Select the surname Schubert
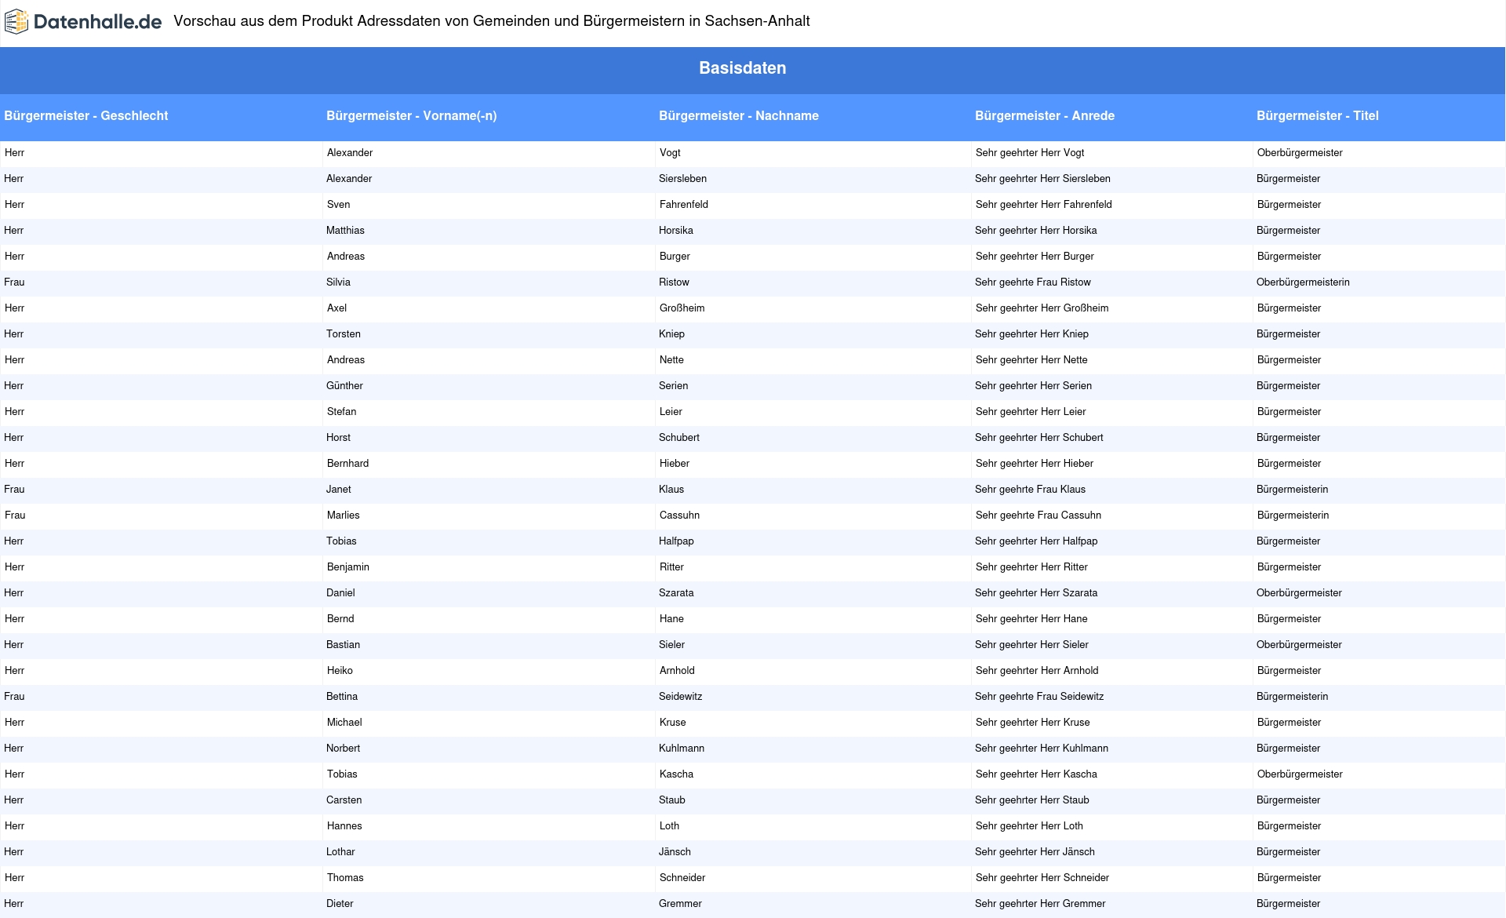Viewport: 1506px width, 918px height. point(679,438)
